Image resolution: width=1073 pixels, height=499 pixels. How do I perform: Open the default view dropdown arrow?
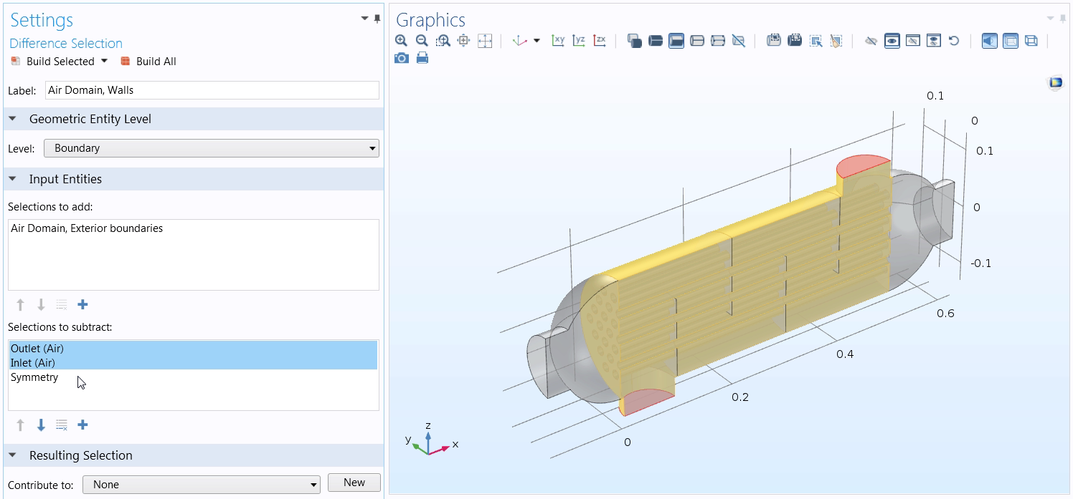pos(536,41)
